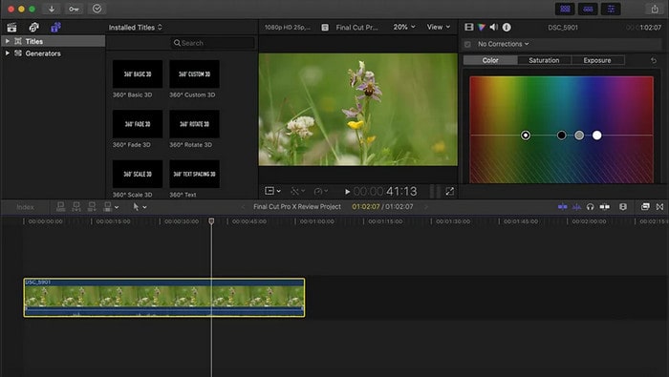Click Connect clip to primary storyline
This screenshot has width=669, height=377.
[60, 207]
